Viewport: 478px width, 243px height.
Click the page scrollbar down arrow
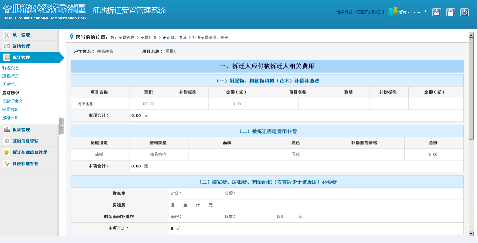471,234
